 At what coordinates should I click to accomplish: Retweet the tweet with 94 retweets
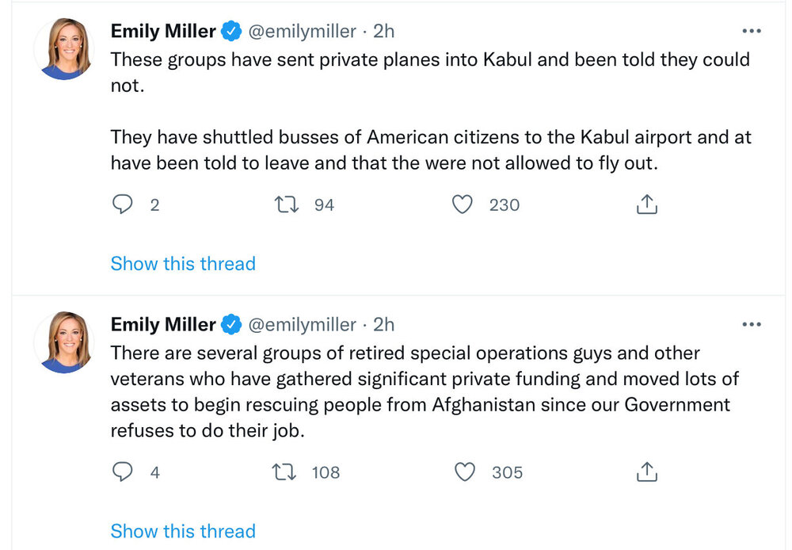click(x=285, y=204)
